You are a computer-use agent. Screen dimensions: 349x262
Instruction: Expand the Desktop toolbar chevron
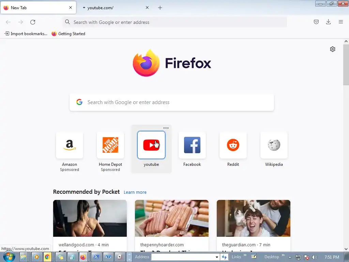tap(283, 255)
